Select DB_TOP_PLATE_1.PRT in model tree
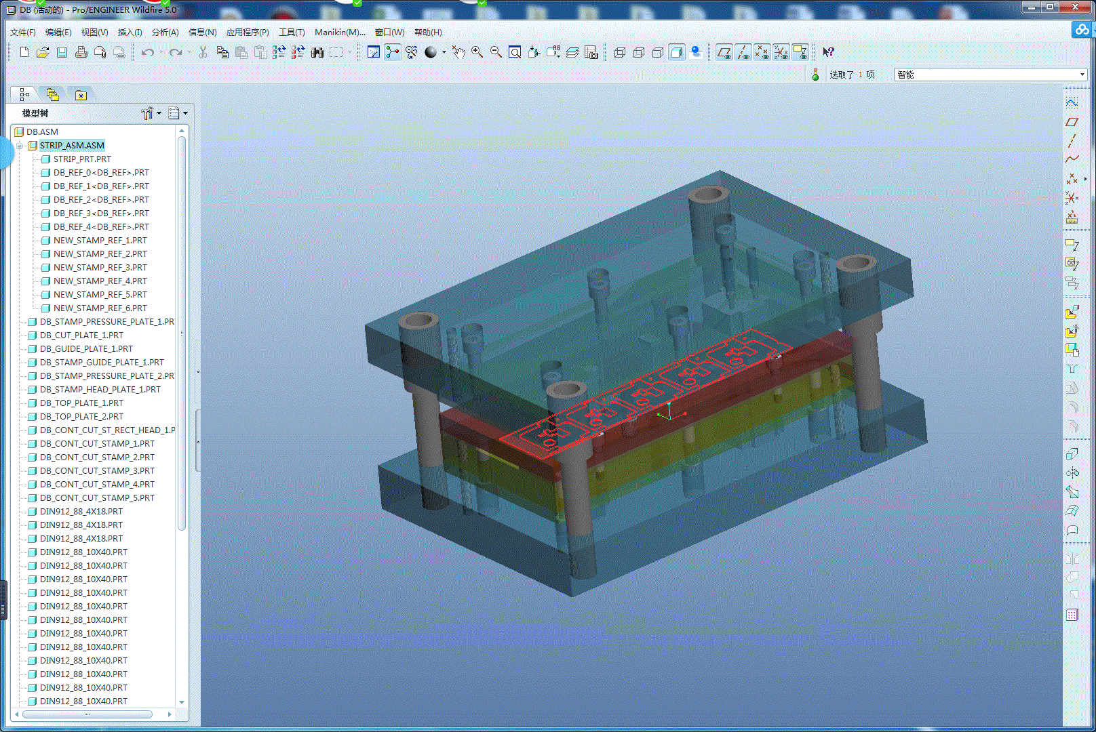This screenshot has width=1096, height=732. tap(81, 403)
